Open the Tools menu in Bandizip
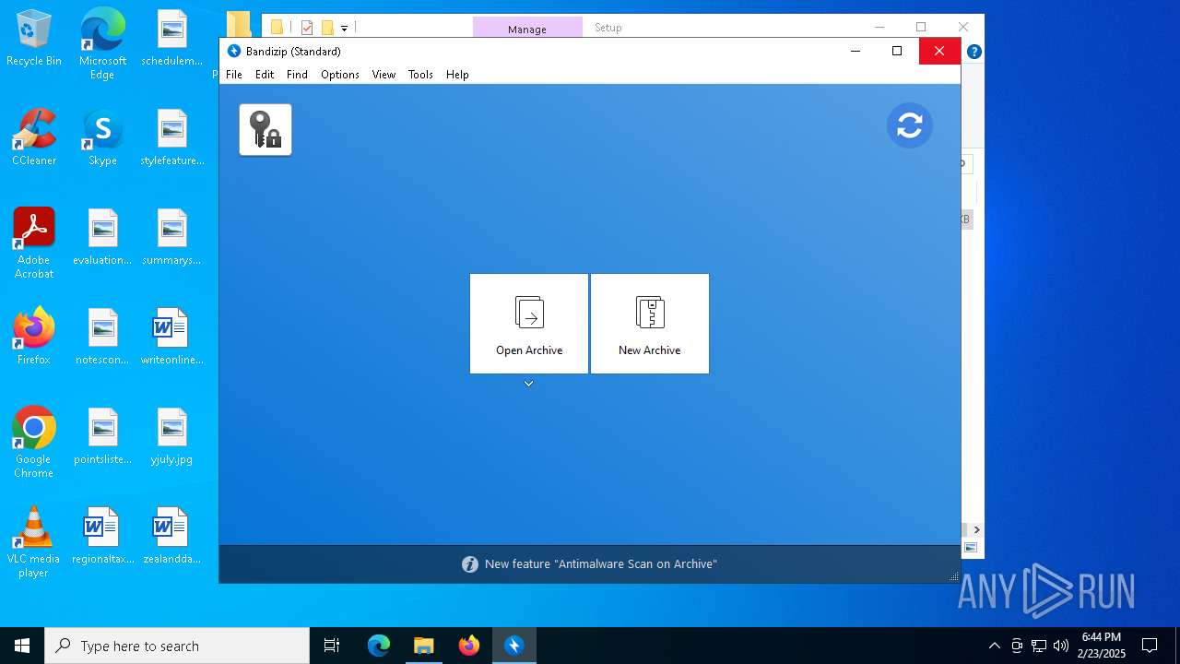1180x664 pixels. pos(420,75)
